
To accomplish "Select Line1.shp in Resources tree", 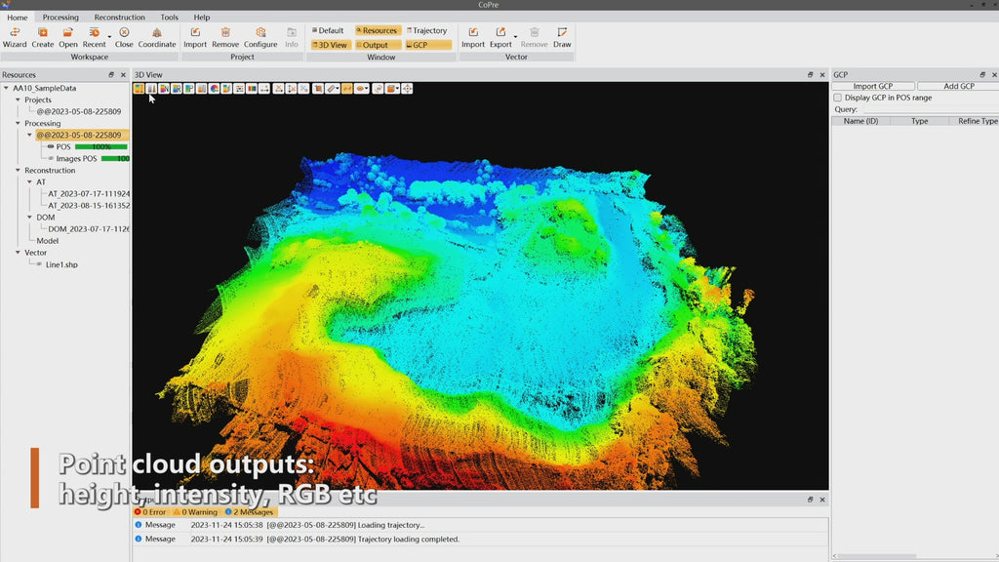I will (61, 264).
